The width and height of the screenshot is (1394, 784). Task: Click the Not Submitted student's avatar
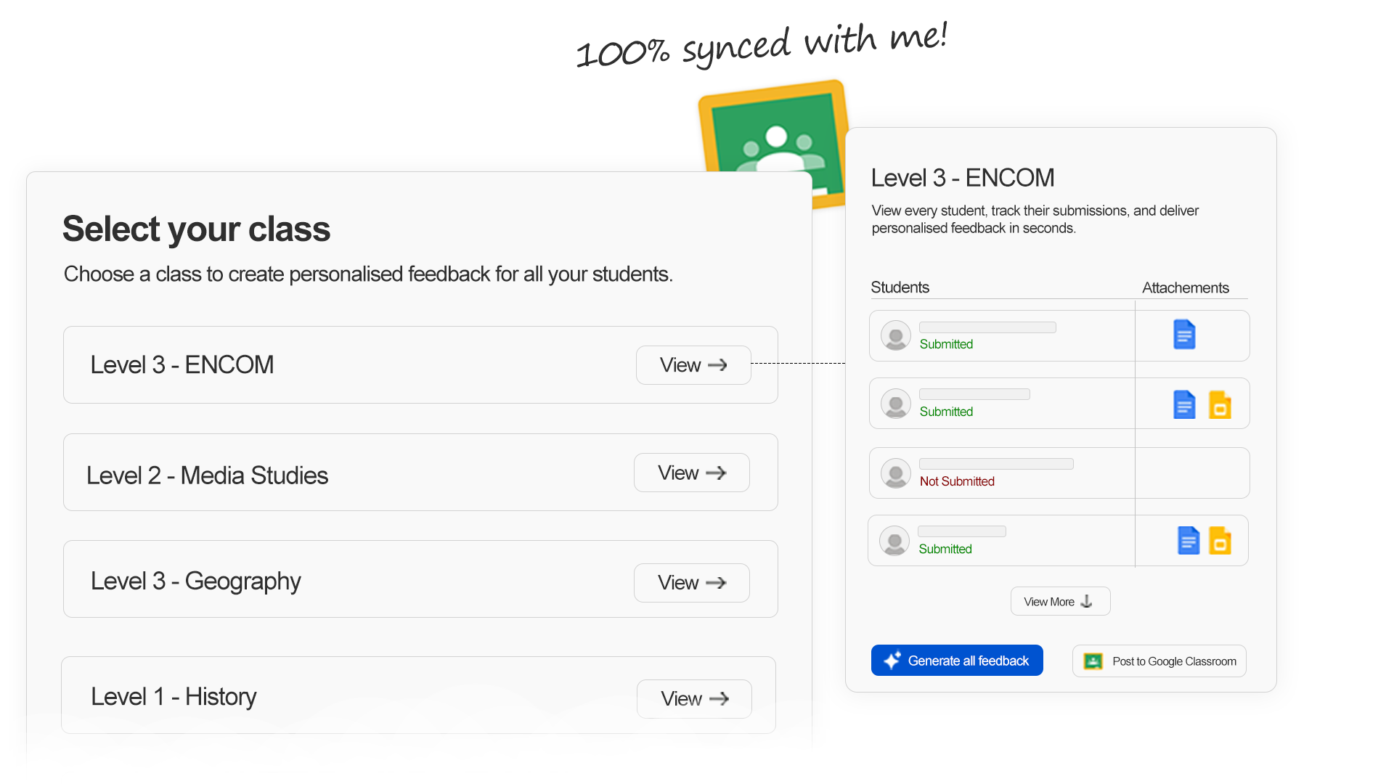pos(895,473)
